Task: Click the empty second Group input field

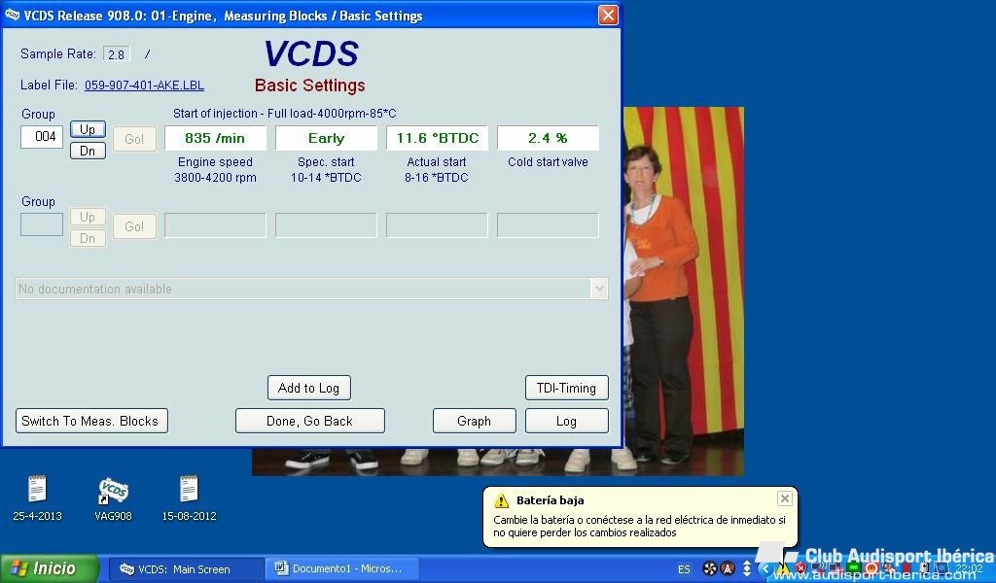Action: (x=42, y=224)
